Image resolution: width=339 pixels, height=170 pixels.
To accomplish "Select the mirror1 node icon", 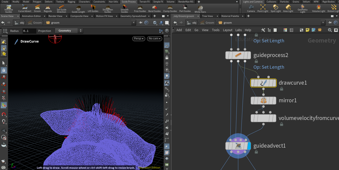I will [263, 101].
